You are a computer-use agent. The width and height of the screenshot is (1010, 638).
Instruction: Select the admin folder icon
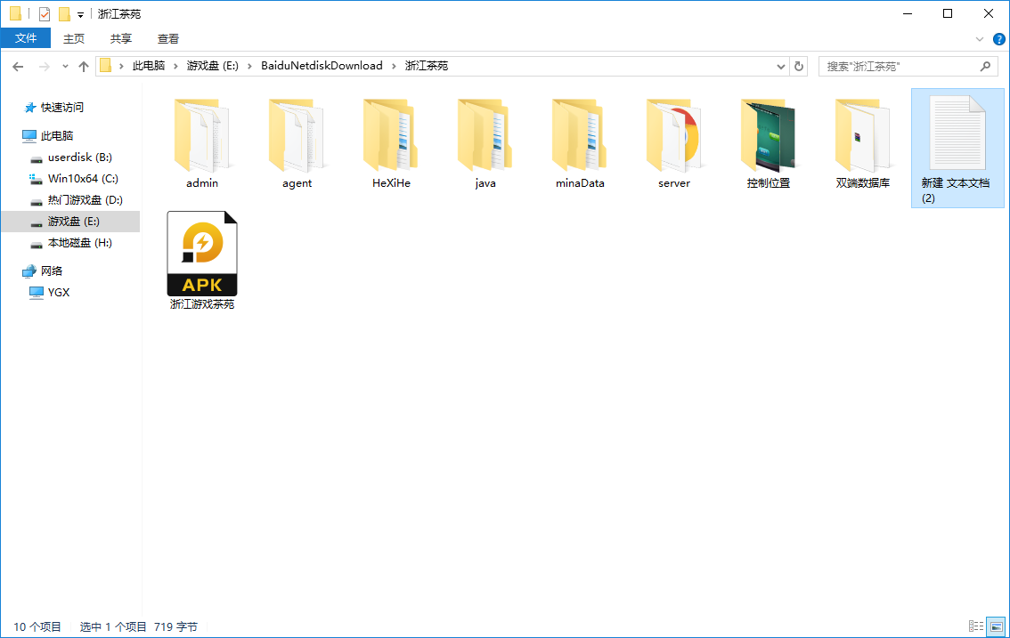202,134
